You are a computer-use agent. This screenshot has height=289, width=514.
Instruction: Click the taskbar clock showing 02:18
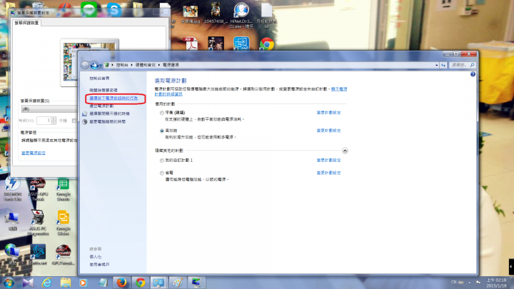(496, 283)
